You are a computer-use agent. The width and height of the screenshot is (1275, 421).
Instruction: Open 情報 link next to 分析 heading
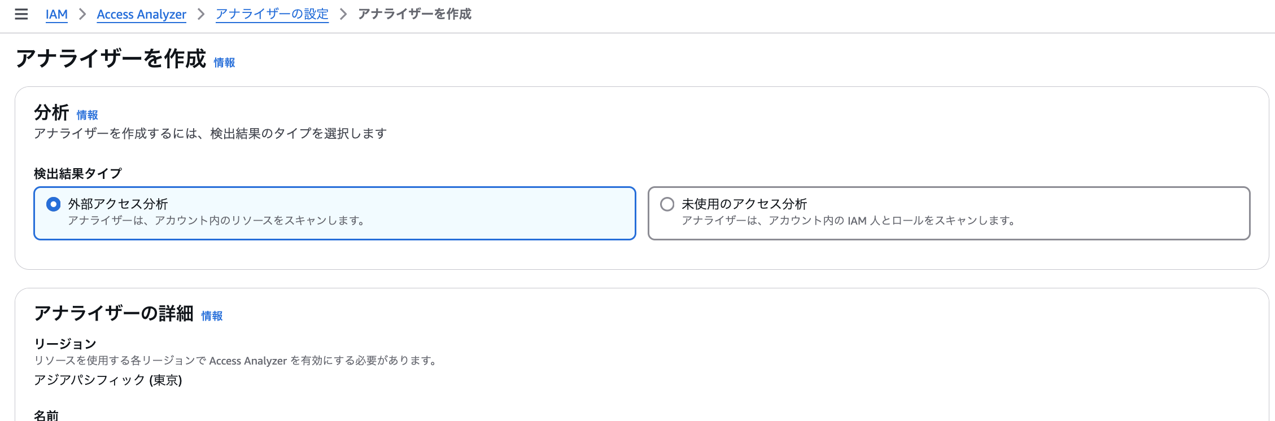pyautogui.click(x=87, y=115)
